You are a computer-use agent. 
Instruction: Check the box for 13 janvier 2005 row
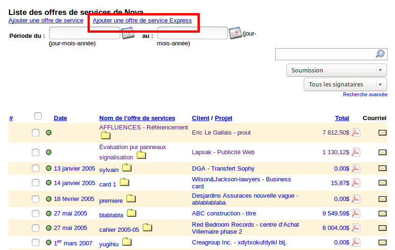36,169
